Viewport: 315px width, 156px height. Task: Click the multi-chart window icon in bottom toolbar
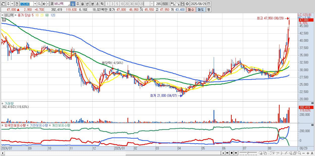coord(295,153)
